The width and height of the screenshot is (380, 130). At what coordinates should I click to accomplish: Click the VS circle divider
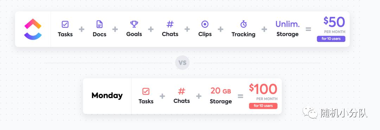182,63
